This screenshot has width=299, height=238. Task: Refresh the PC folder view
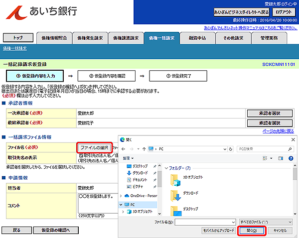click(231, 149)
